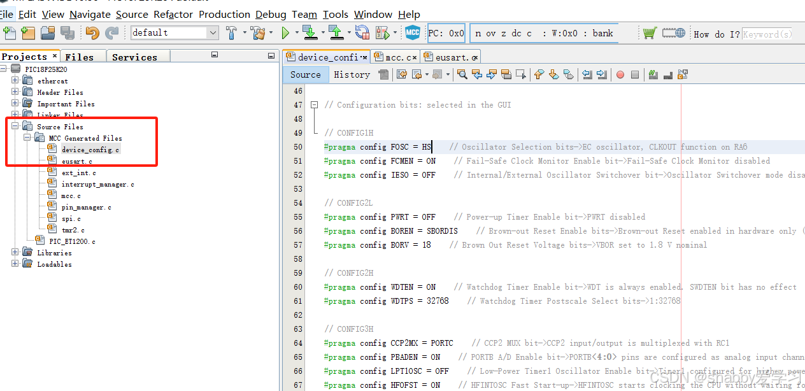805x391 pixels.
Task: Expand the Important Files folder
Action: tap(15, 103)
